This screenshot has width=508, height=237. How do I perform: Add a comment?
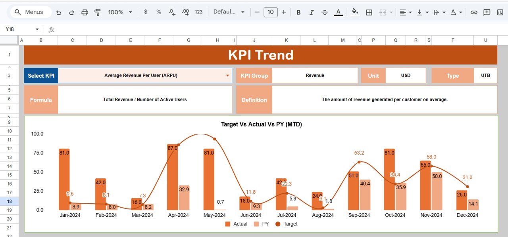(x=487, y=12)
